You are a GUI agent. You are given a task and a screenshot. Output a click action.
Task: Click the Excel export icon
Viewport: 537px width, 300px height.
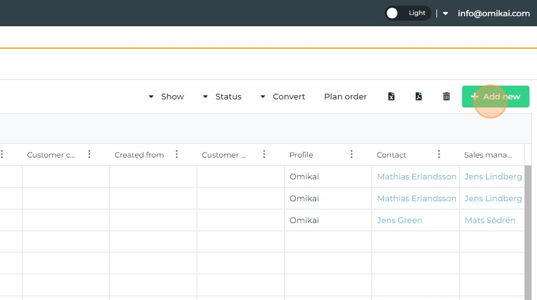pos(392,96)
